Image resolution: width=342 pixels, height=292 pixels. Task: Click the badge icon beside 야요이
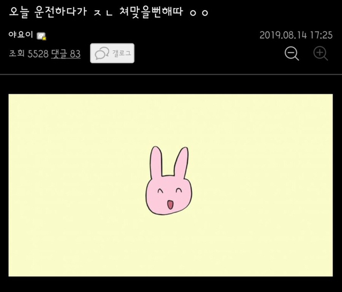(x=42, y=36)
